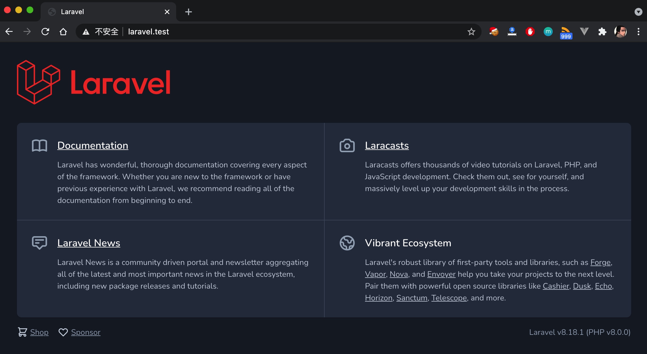Viewport: 647px width, 354px height.
Task: Open the gray V extension icon
Action: 584,31
